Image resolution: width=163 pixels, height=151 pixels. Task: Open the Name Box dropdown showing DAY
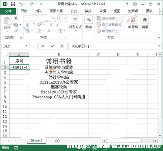click(x=26, y=46)
